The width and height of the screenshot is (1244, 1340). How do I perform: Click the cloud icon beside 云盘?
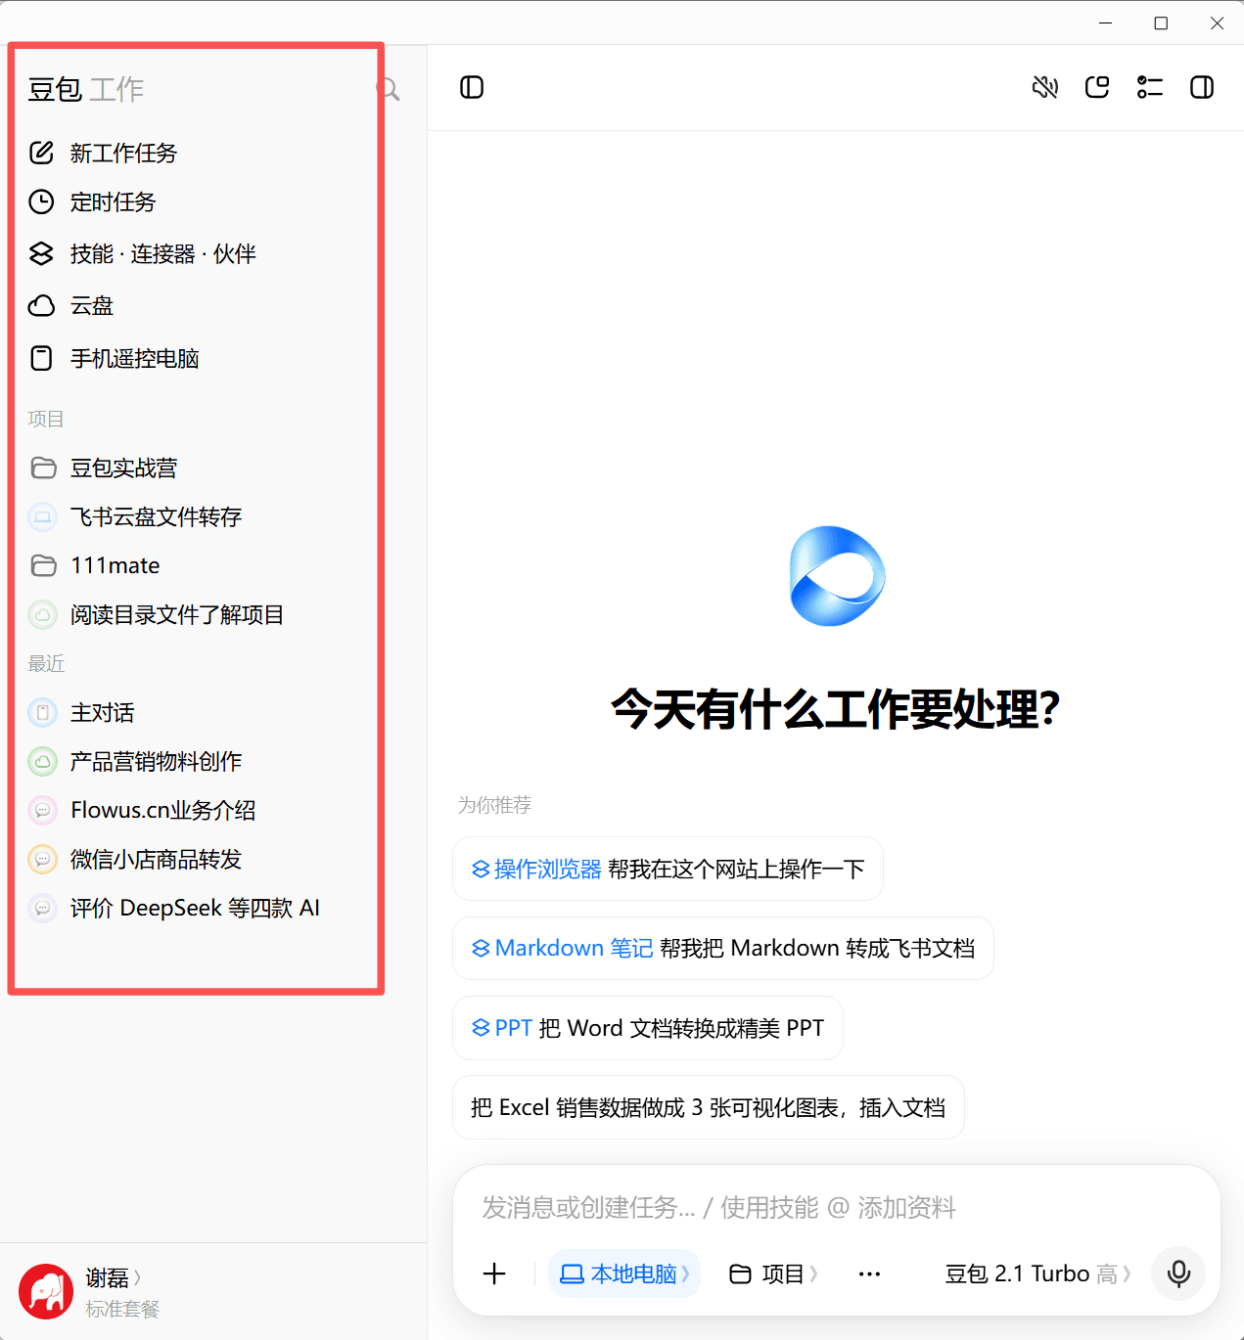41,306
